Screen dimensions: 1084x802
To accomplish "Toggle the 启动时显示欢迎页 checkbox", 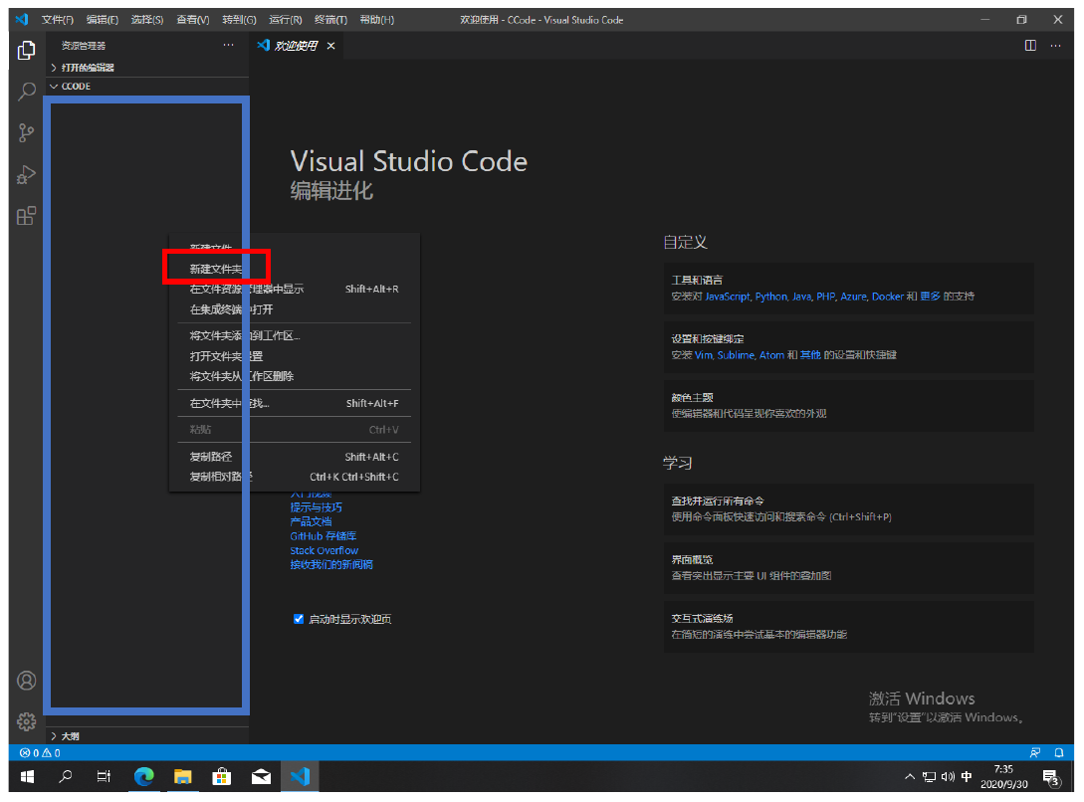I will click(299, 619).
